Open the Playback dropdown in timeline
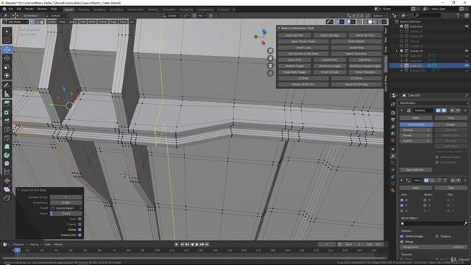 [20, 244]
